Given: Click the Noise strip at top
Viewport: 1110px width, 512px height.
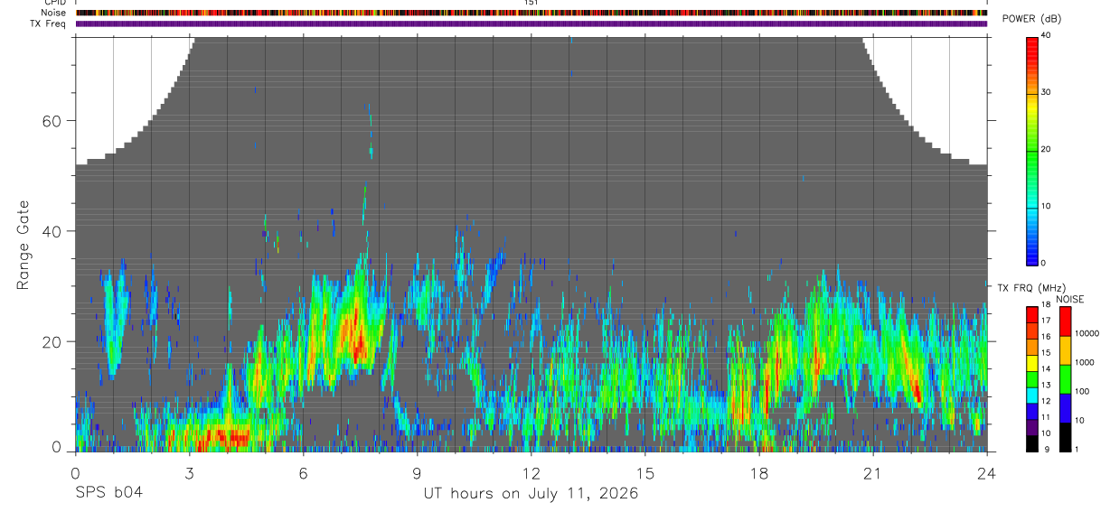Looking at the screenshot, I should pyautogui.click(x=531, y=13).
